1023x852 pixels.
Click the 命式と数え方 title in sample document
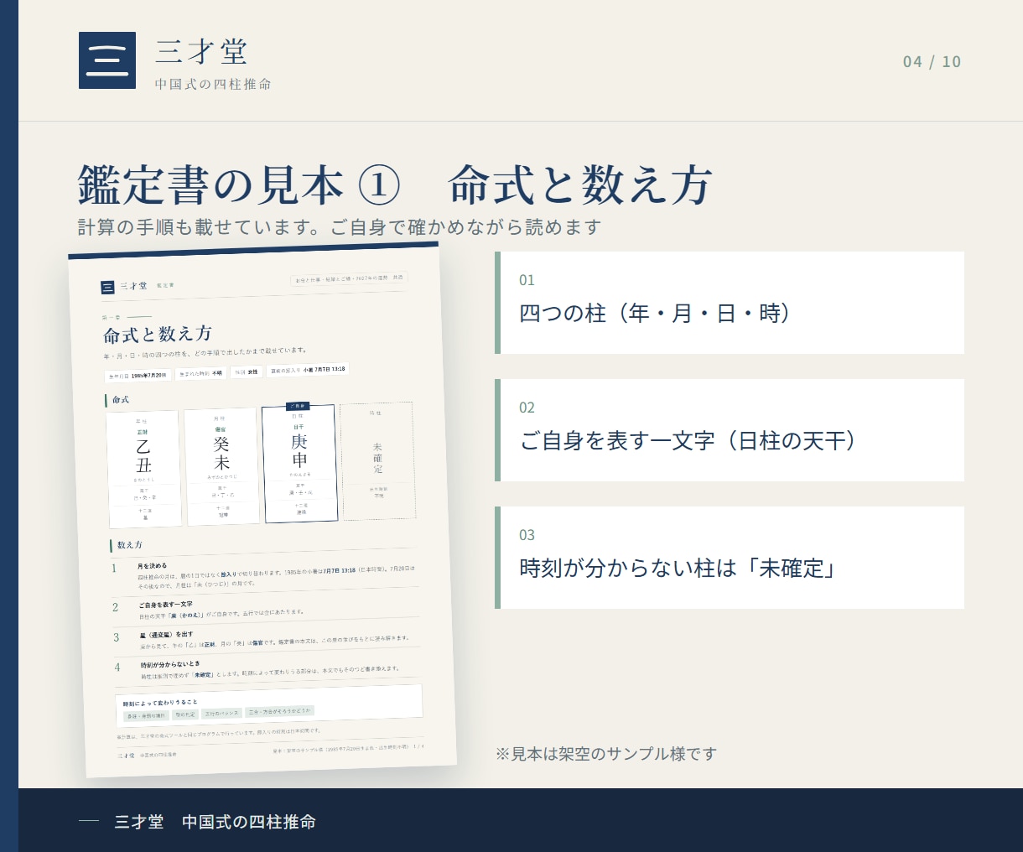click(x=158, y=334)
